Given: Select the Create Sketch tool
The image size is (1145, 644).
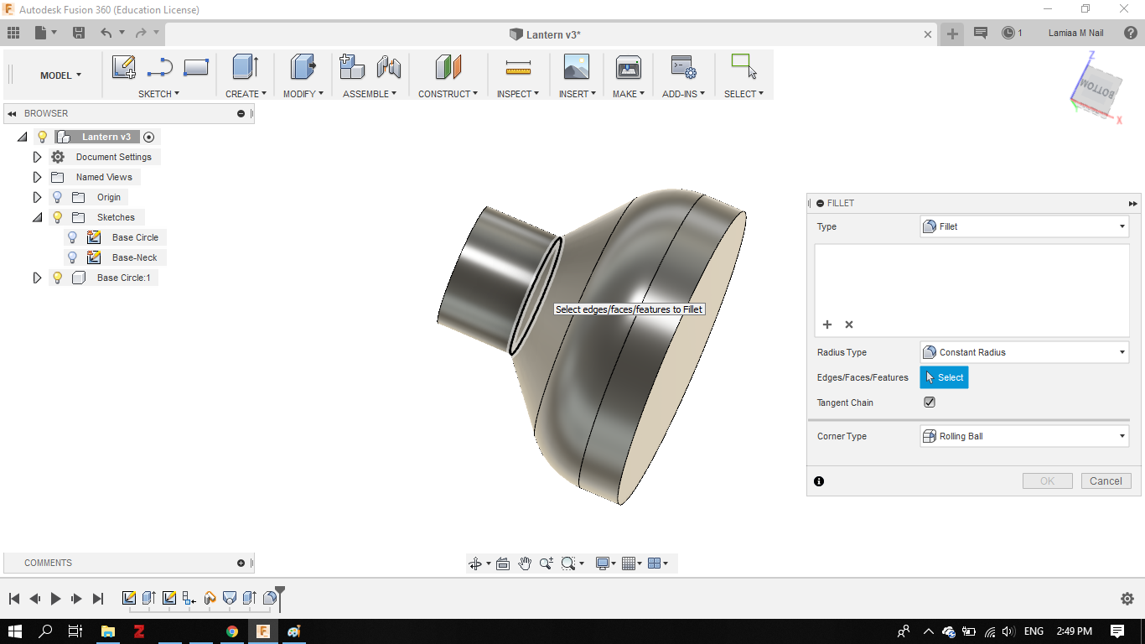Looking at the screenshot, I should (x=124, y=67).
